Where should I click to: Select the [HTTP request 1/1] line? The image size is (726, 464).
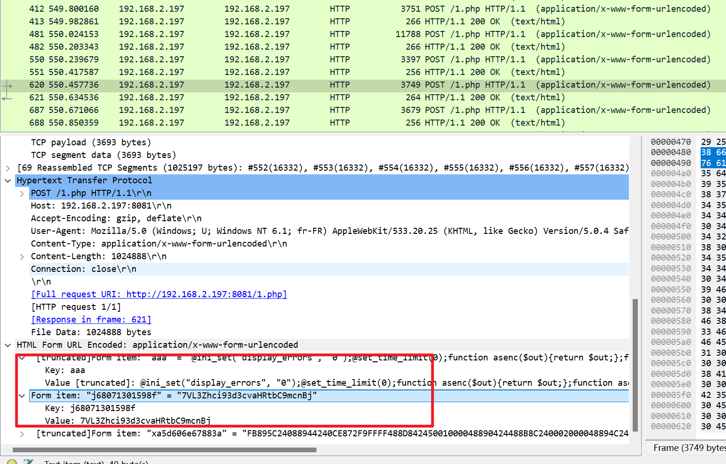(76, 307)
